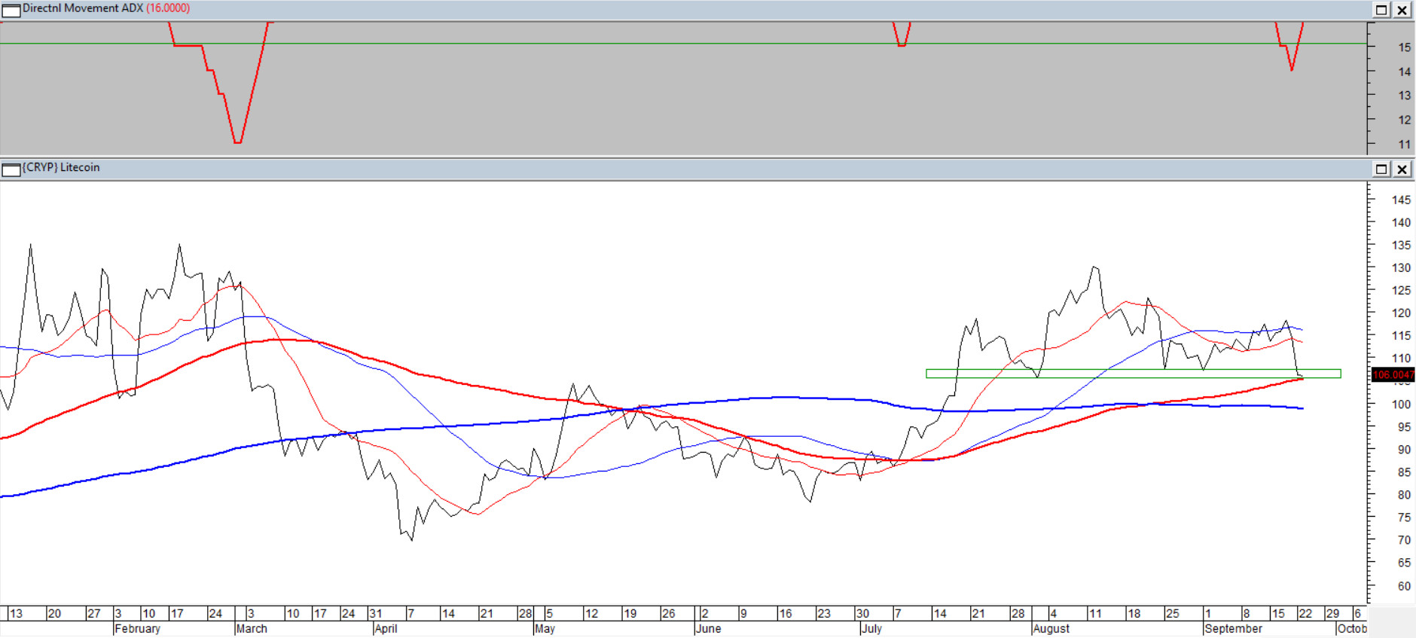Image resolution: width=1416 pixels, height=638 pixels.
Task: Click the August month label
Action: 1051,628
